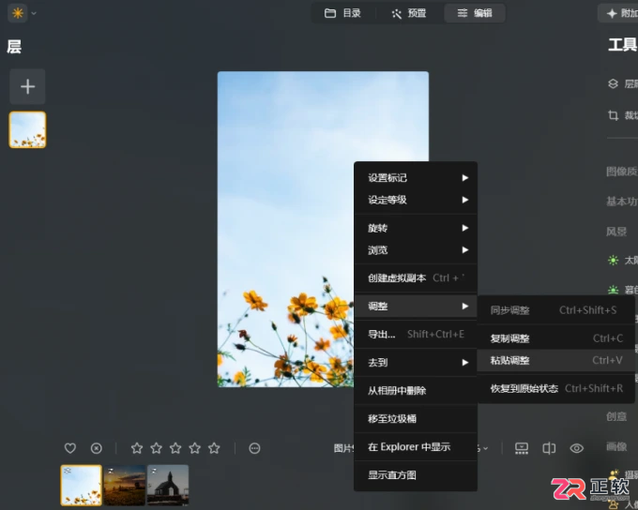The width and height of the screenshot is (638, 510).
Task: Expand the 去到 submenu arrow
Action: 465,363
